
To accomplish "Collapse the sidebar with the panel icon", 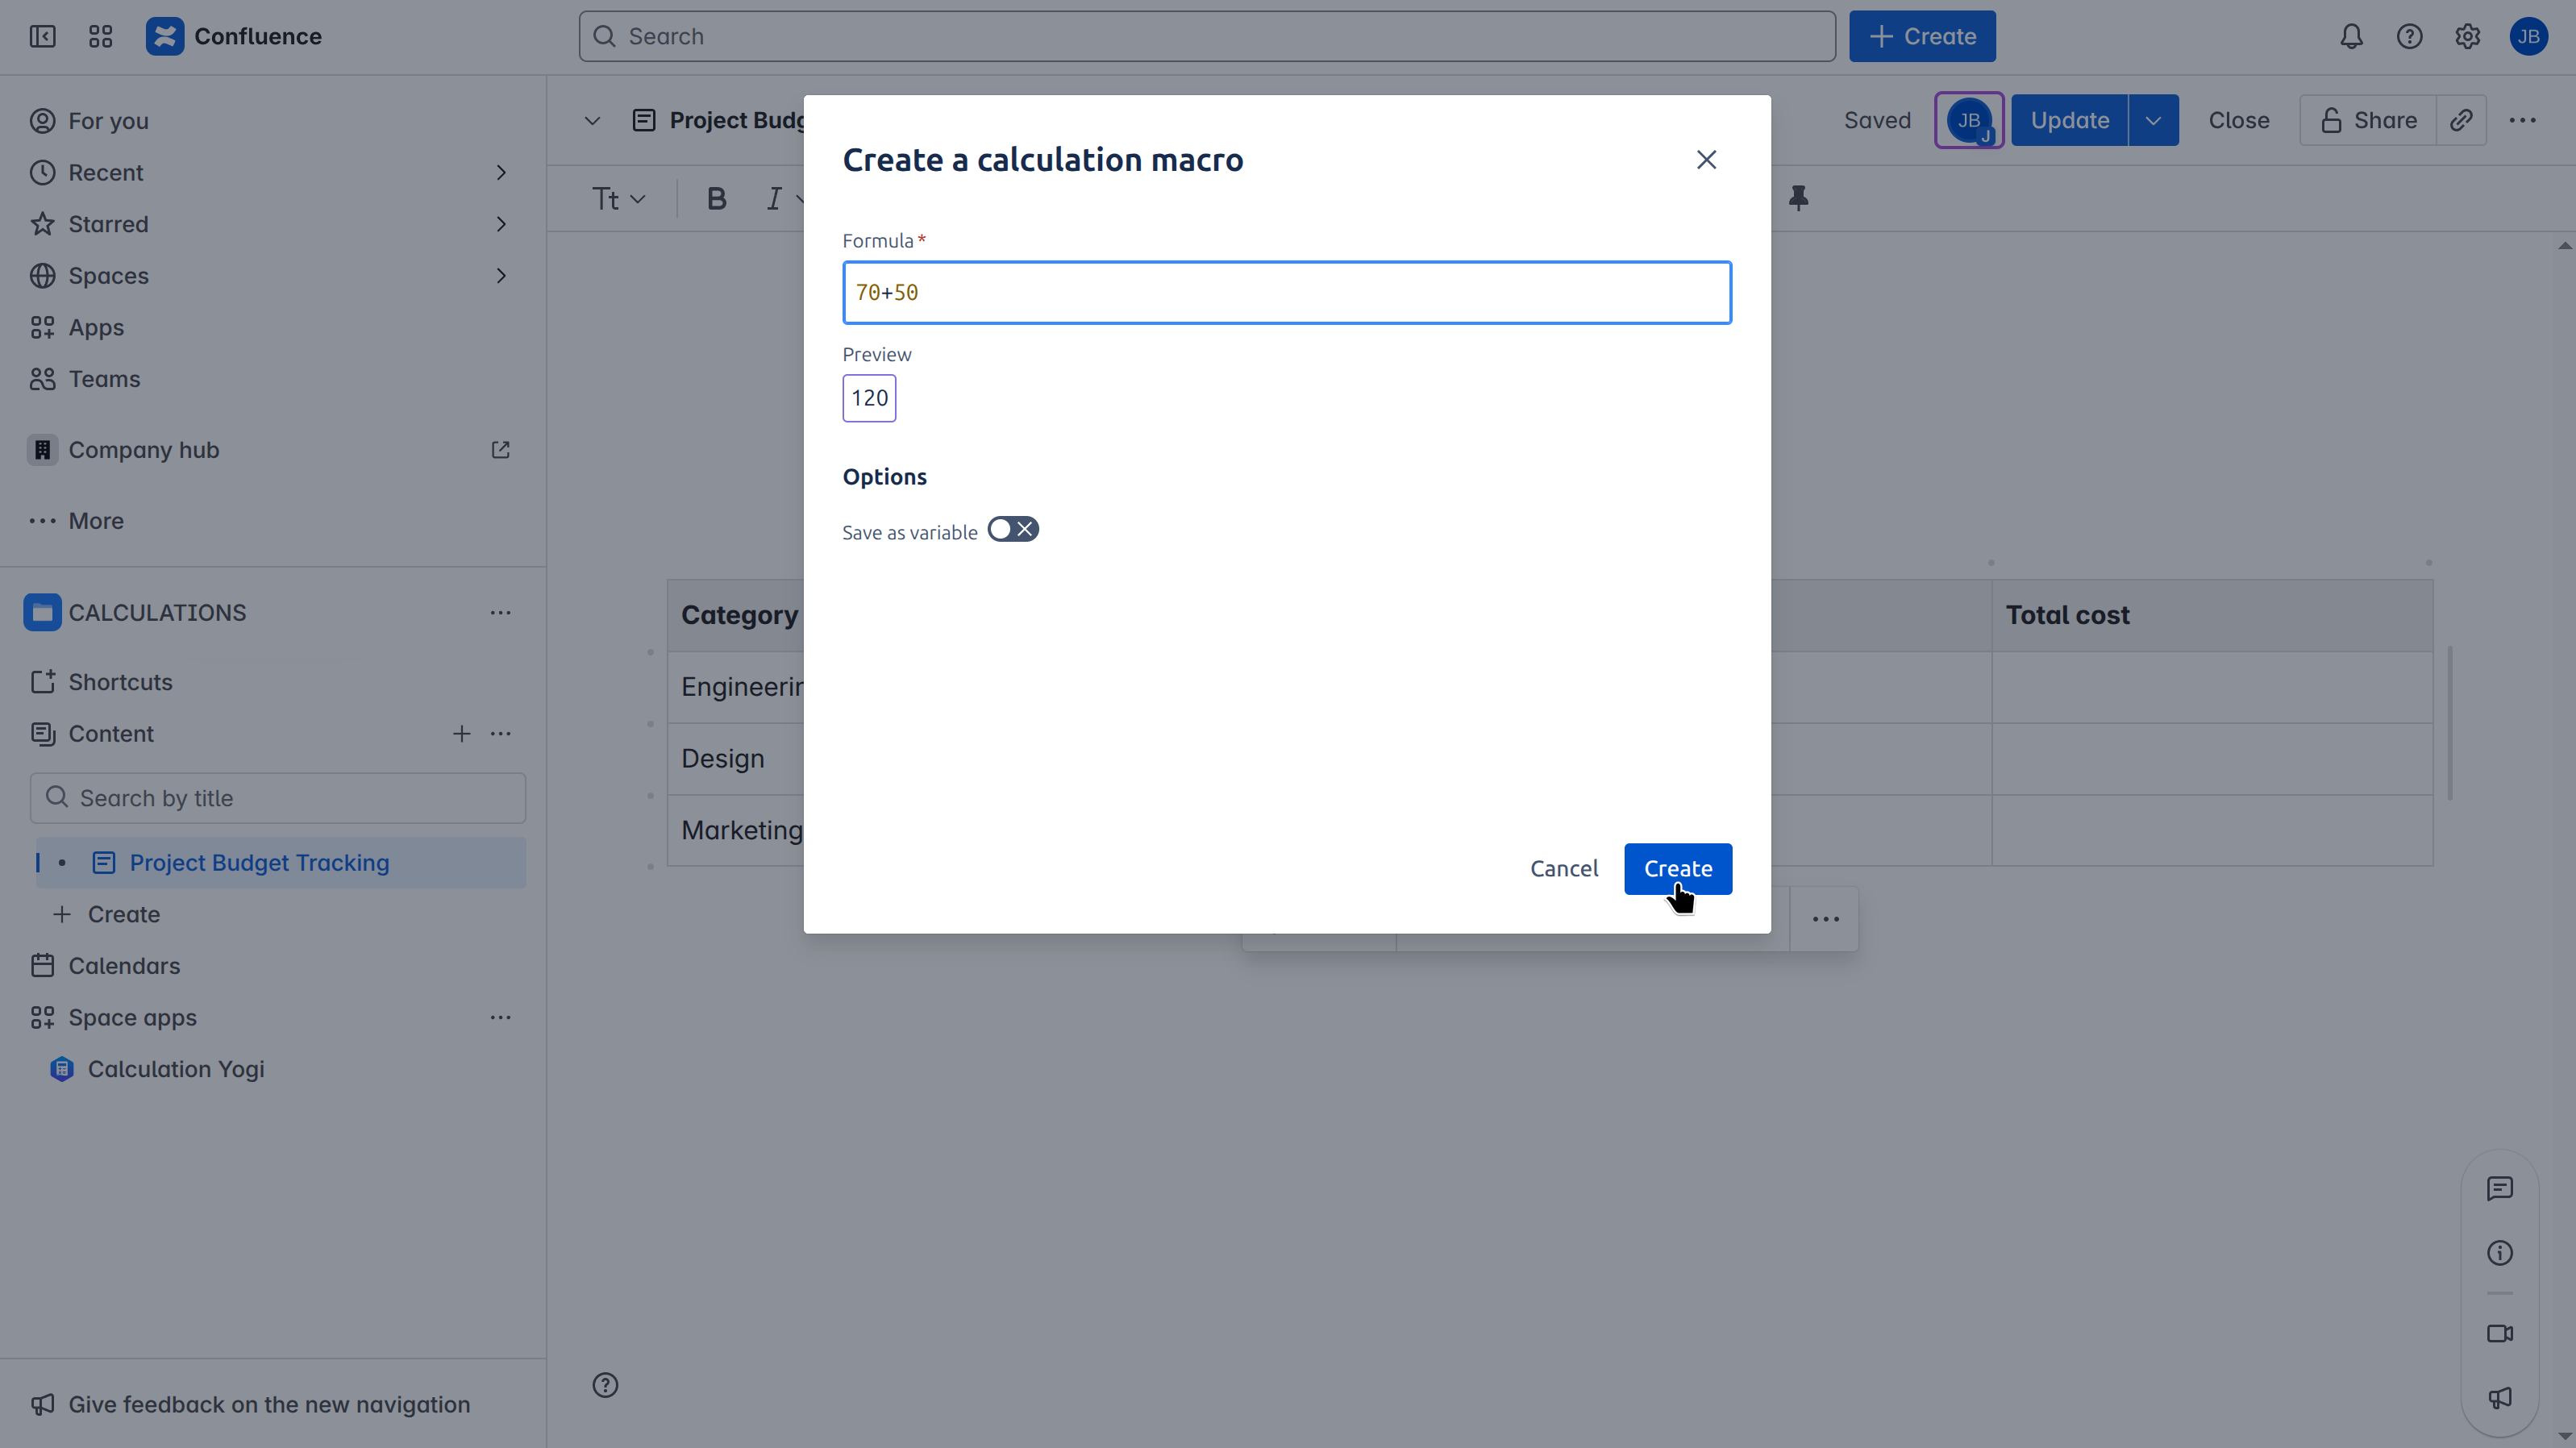I will click(42, 37).
